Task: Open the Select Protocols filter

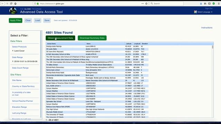Action: pos(19,47)
